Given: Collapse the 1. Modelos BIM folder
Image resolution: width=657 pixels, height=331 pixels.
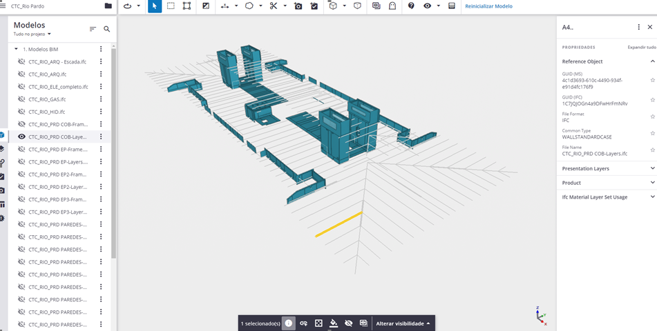Looking at the screenshot, I should click(x=16, y=49).
